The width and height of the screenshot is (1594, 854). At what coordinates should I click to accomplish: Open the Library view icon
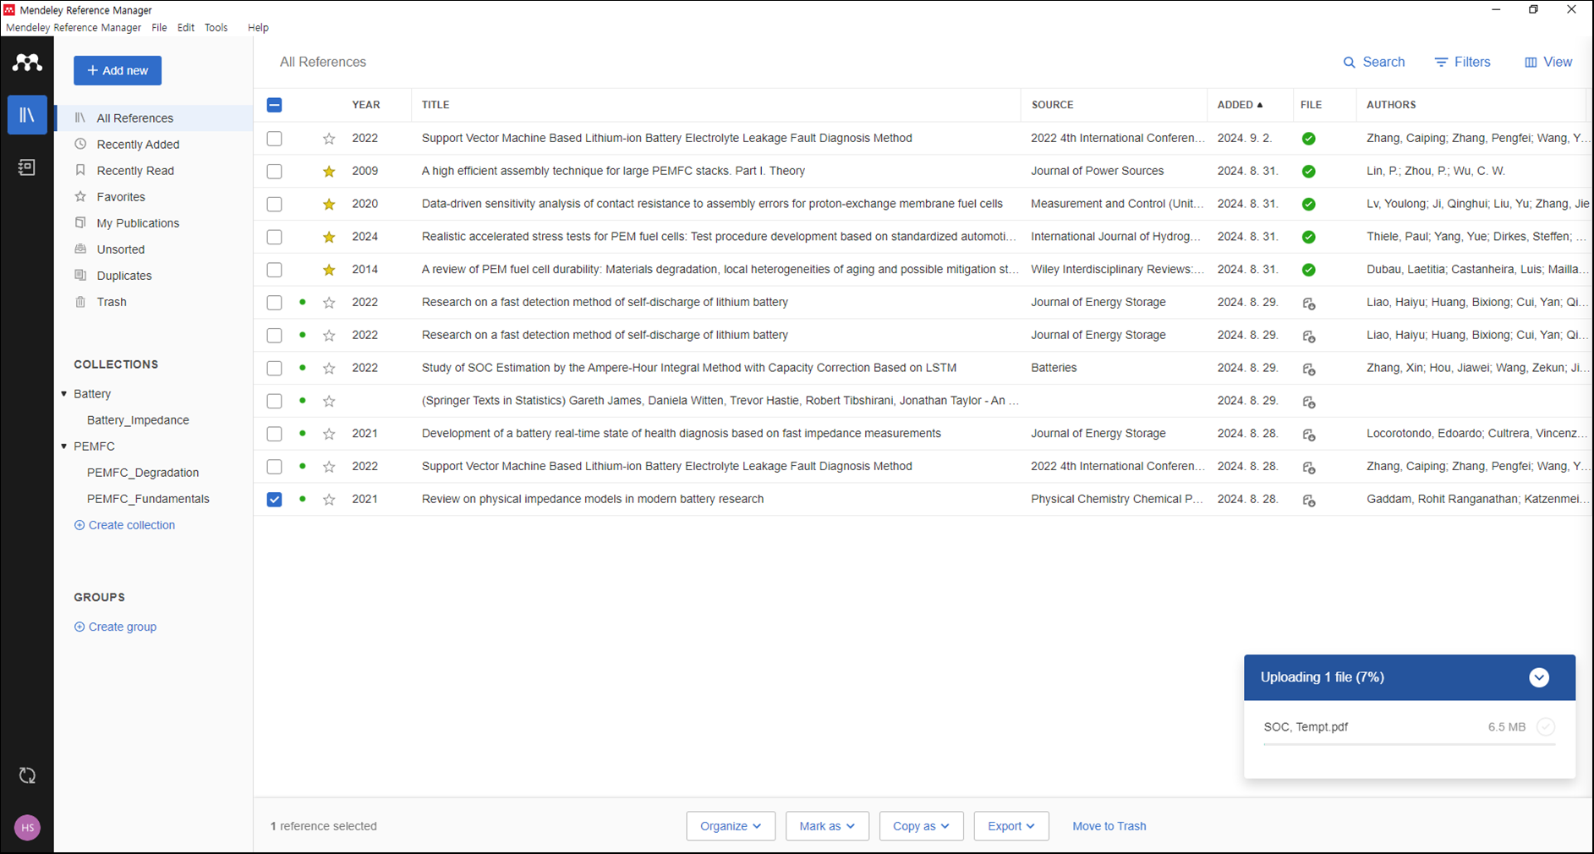tap(27, 115)
